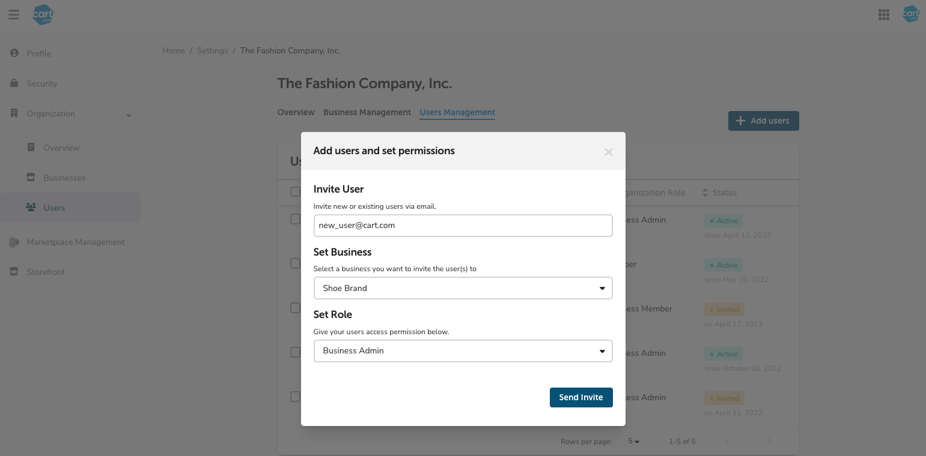Close the Add users dialog
This screenshot has height=456, width=926.
(x=609, y=152)
